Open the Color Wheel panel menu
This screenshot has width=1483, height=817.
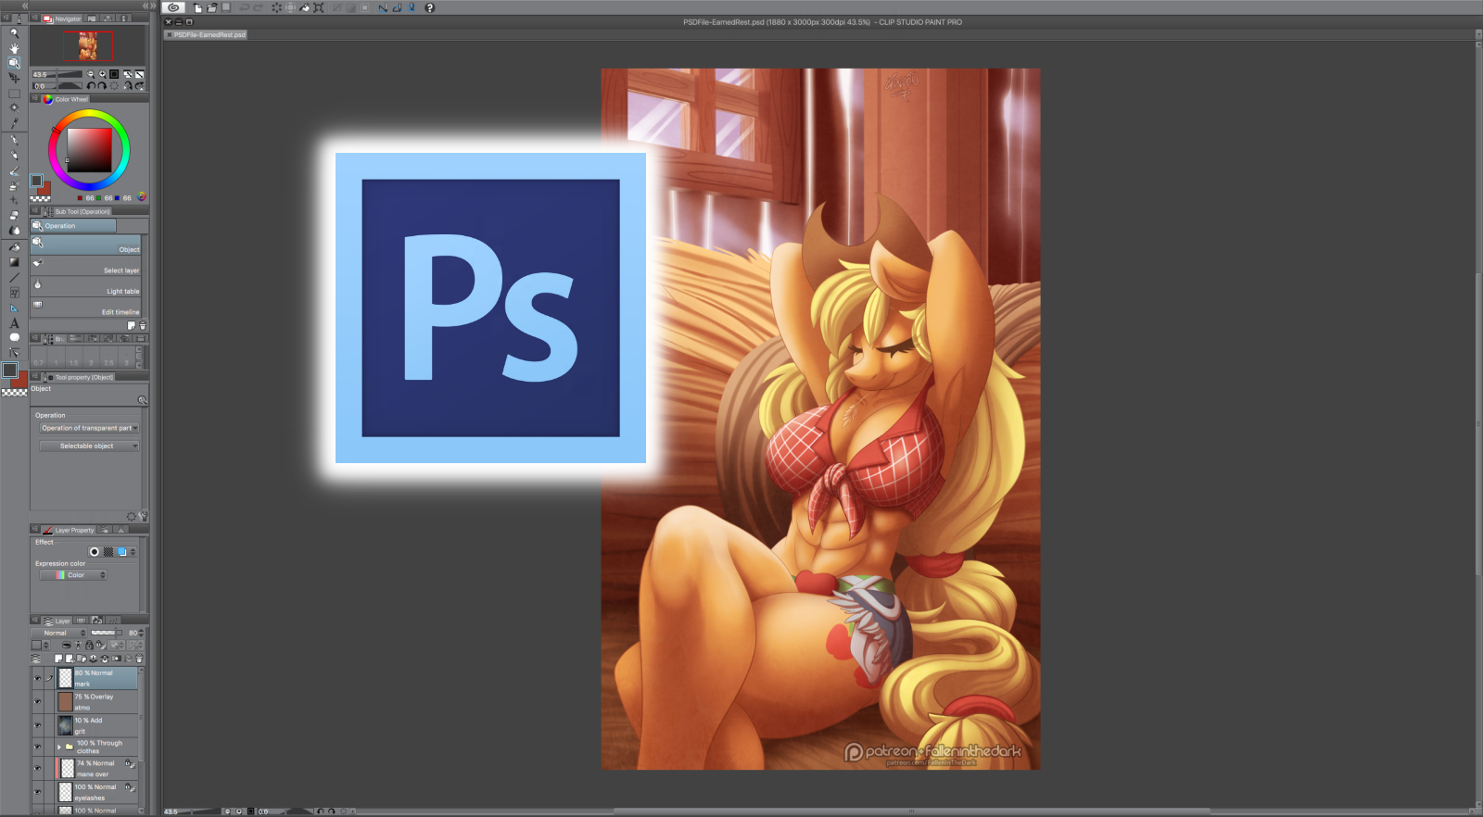(x=35, y=99)
